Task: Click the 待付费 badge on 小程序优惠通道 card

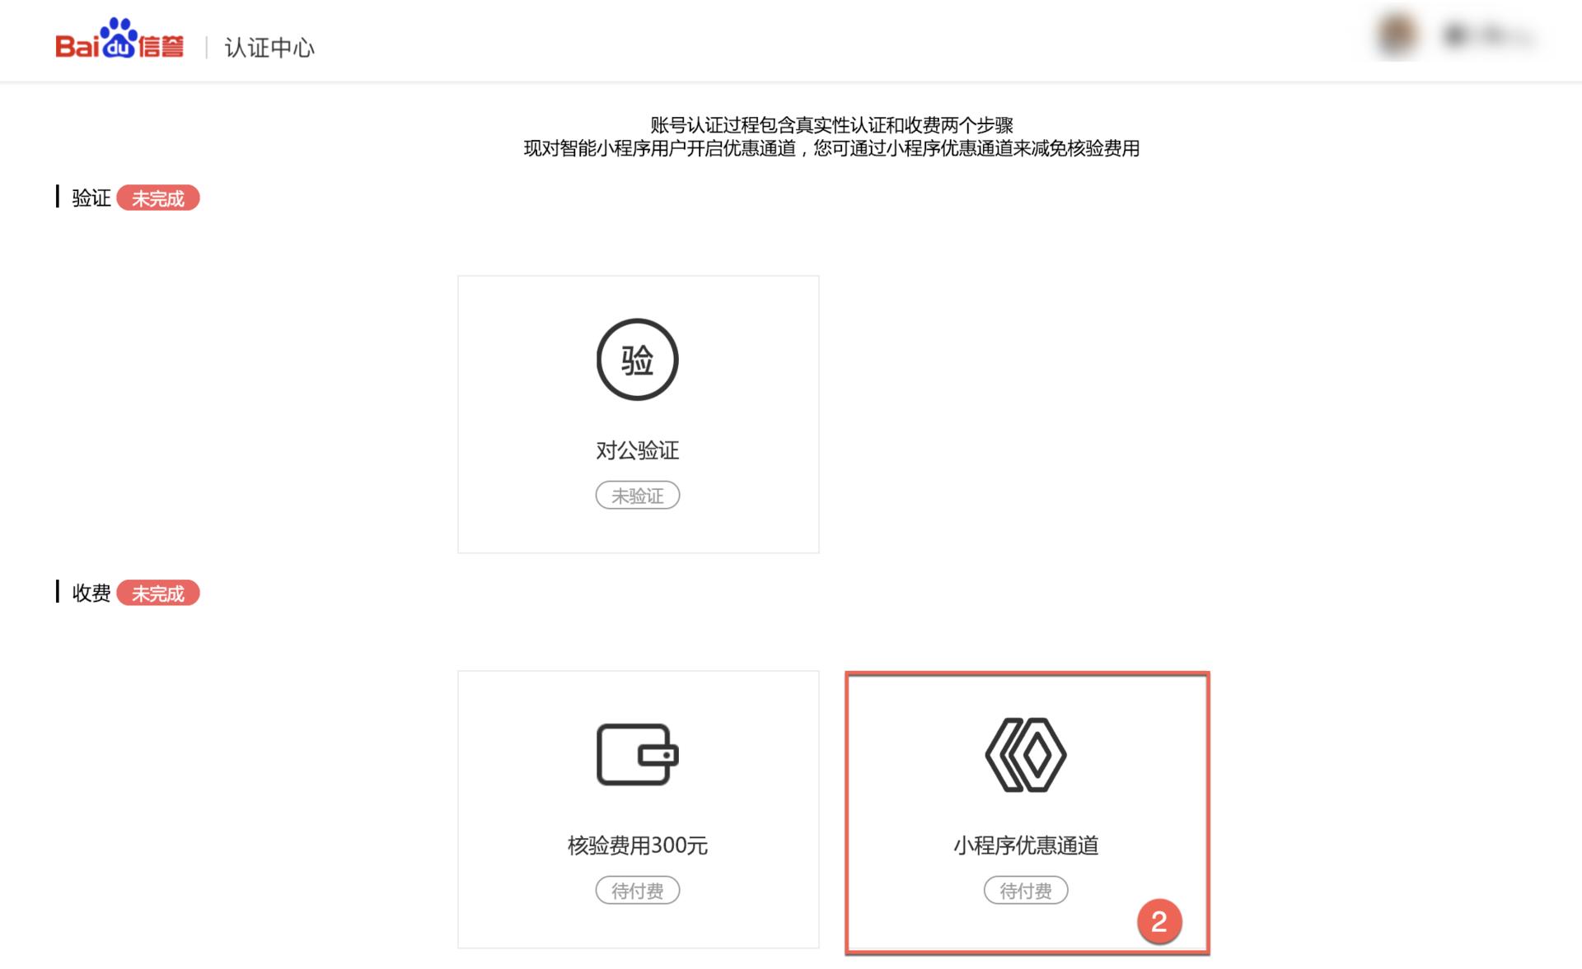Action: point(1024,890)
